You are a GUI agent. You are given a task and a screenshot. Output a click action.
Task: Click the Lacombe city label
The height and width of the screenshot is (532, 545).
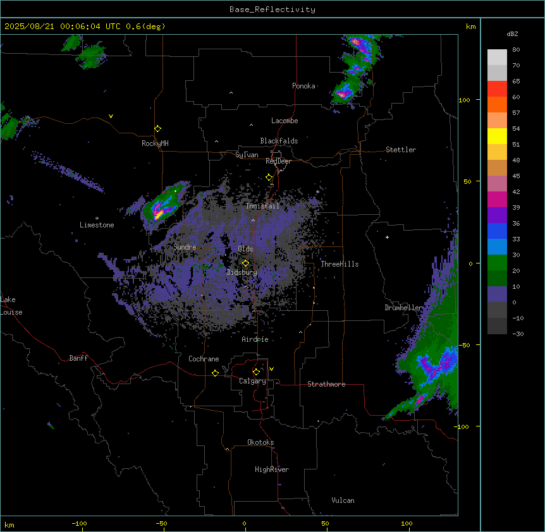click(285, 121)
